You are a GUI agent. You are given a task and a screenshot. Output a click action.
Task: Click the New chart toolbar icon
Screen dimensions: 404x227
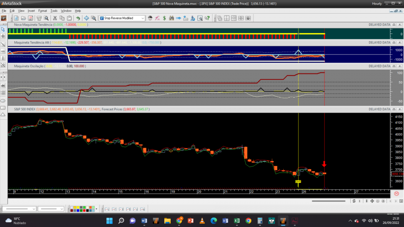pyautogui.click(x=16, y=18)
